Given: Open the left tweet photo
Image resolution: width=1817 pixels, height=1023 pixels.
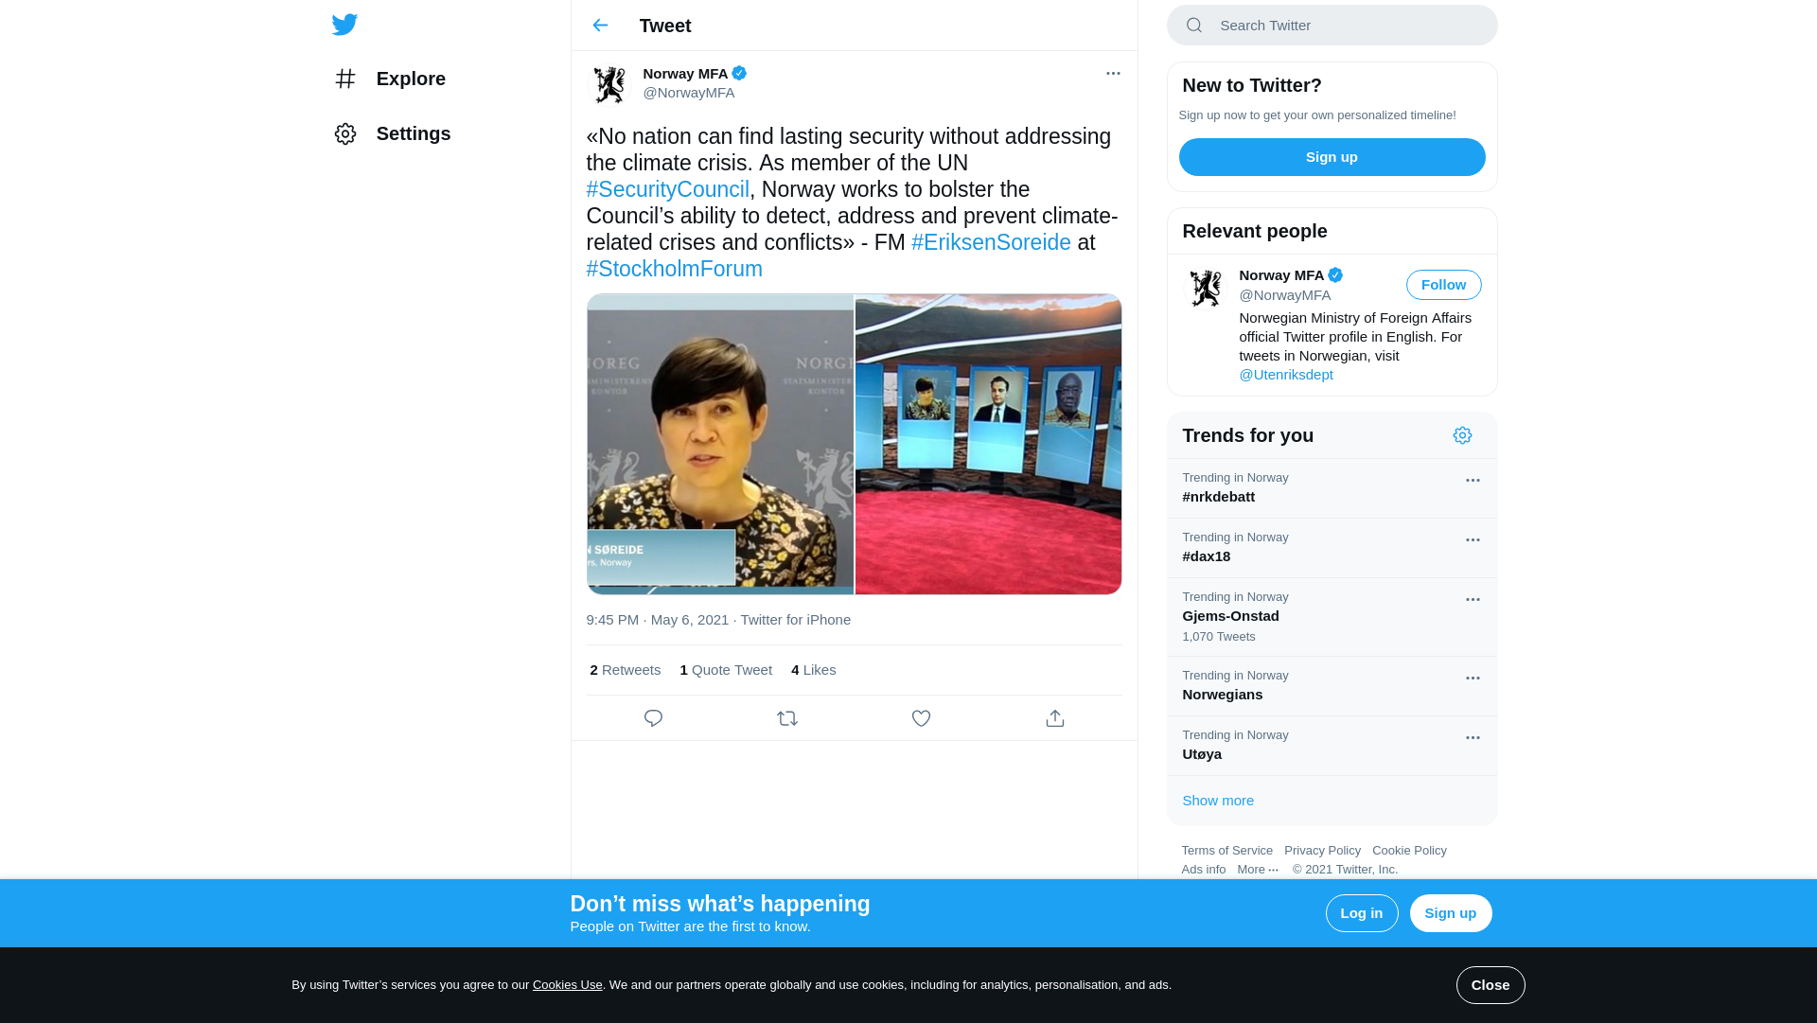Looking at the screenshot, I should (x=720, y=444).
